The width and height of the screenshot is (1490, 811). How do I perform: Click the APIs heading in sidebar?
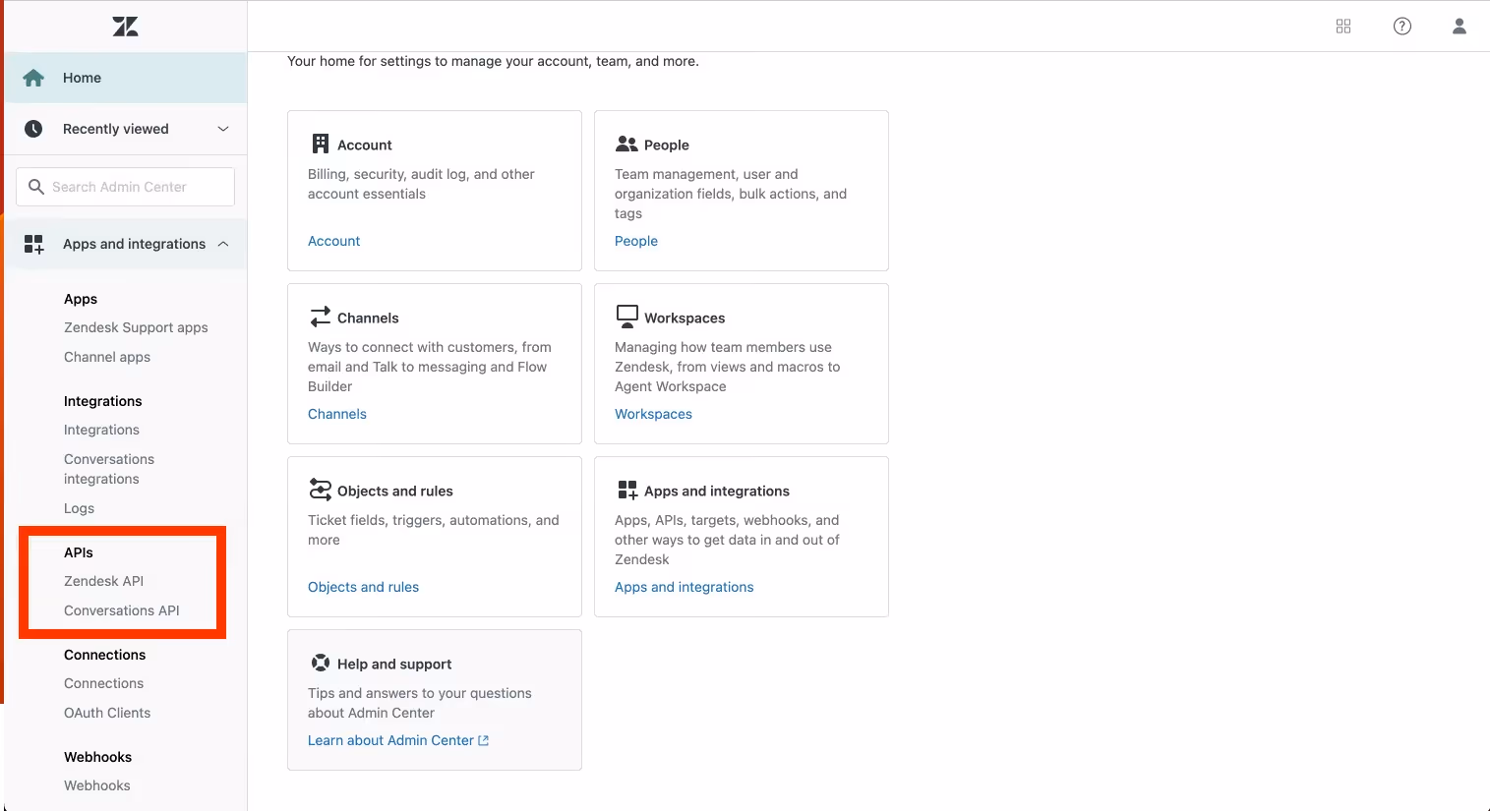pos(79,552)
